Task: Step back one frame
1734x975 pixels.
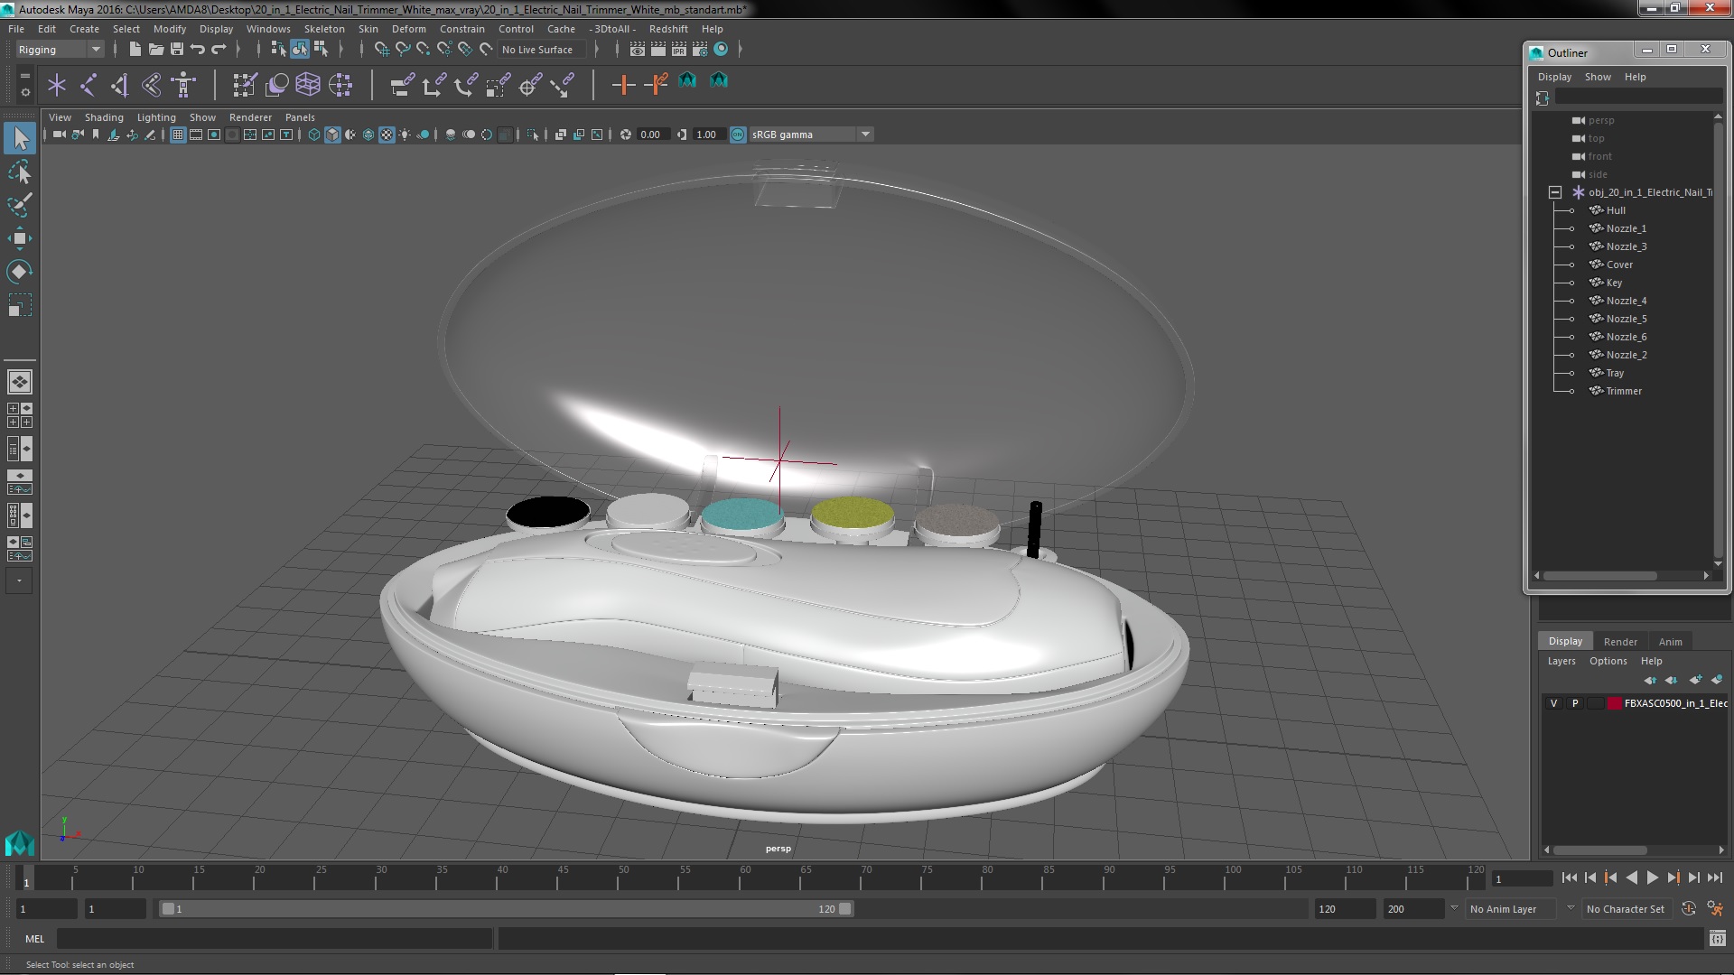Action: (x=1589, y=877)
